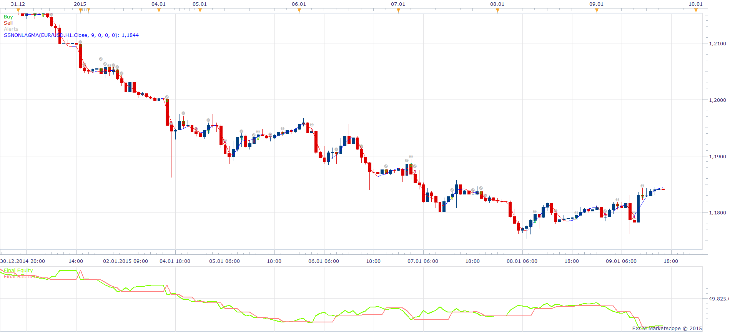
Task: Click orange day marker under 31.12
Action: point(18,10)
